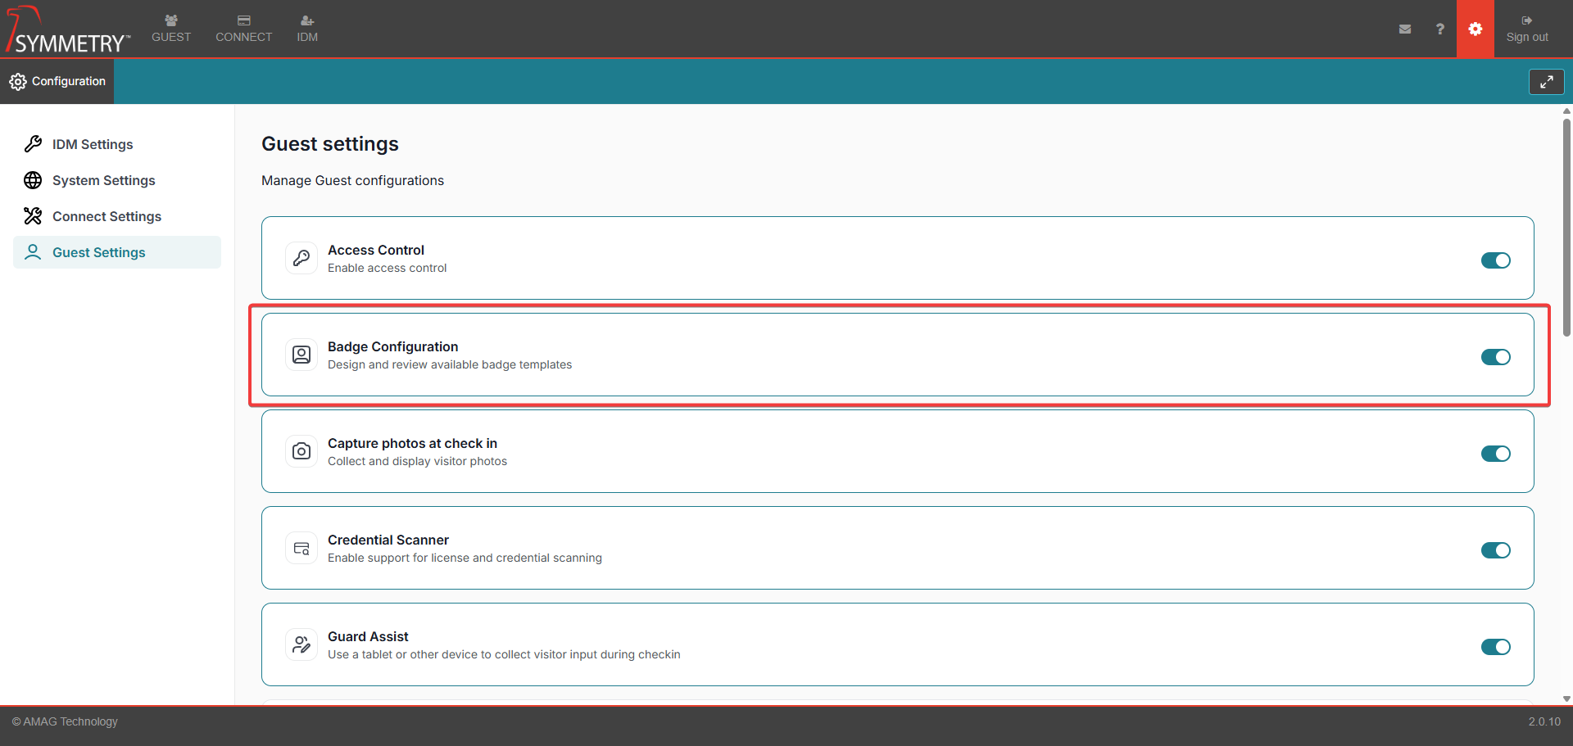Click the Configuration button

tap(57, 81)
